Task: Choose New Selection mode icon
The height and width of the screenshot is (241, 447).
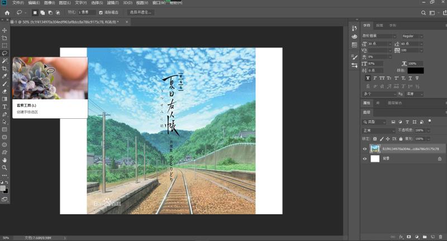Action: coord(35,12)
